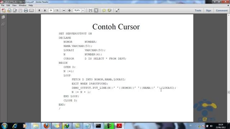Click the 'CLOSE D;' line
The width and height of the screenshot is (230, 129).
point(70,100)
